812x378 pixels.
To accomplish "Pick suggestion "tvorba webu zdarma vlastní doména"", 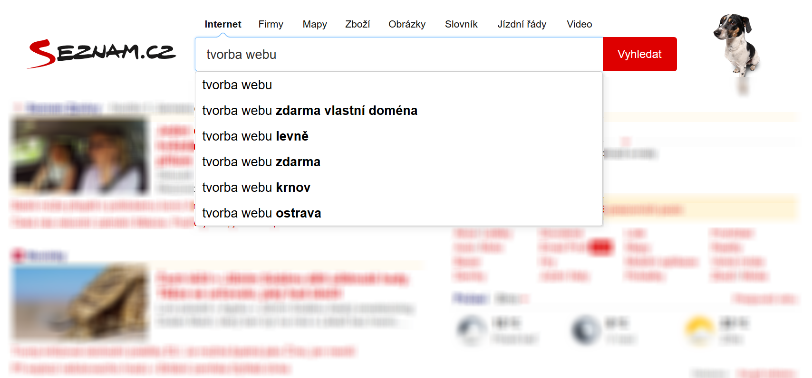I will tap(399, 111).
